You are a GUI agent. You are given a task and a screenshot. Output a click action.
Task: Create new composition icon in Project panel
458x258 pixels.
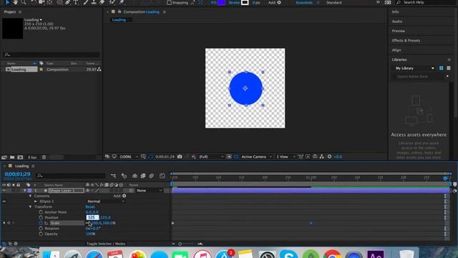click(20, 157)
